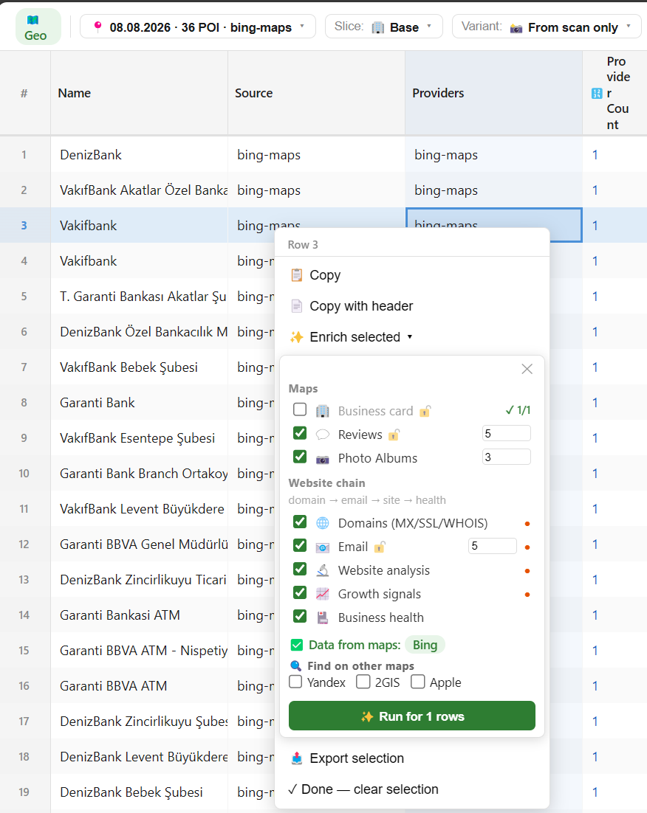Select the Garanti Bank Branch Ortakoy cell
The width and height of the screenshot is (647, 813).
pyautogui.click(x=139, y=474)
